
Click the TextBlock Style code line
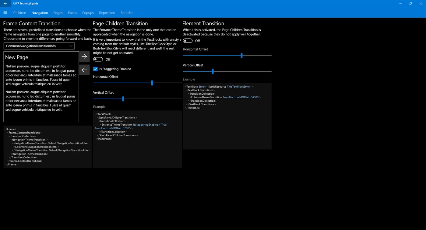pos(219,86)
